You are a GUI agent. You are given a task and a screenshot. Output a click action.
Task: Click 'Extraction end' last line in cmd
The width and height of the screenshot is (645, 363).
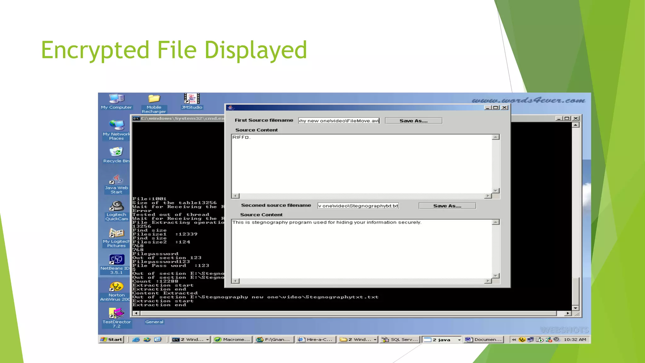pos(159,305)
